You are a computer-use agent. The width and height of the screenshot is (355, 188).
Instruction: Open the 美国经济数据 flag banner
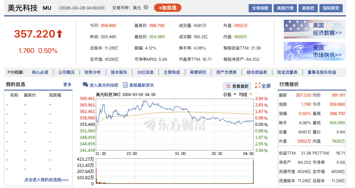(x=314, y=29)
